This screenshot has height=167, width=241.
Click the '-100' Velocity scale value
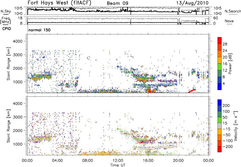pyautogui.click(x=227, y=140)
